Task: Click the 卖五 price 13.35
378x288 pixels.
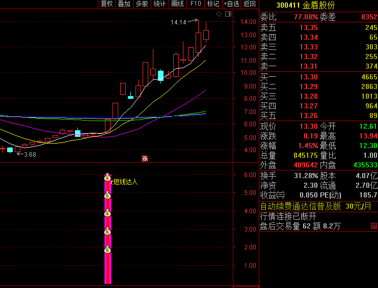Action: tap(309, 27)
